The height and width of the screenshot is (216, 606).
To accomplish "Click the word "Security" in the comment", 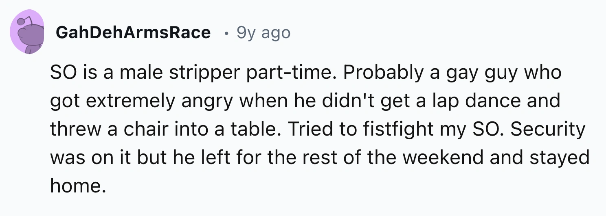I will point(547,130).
